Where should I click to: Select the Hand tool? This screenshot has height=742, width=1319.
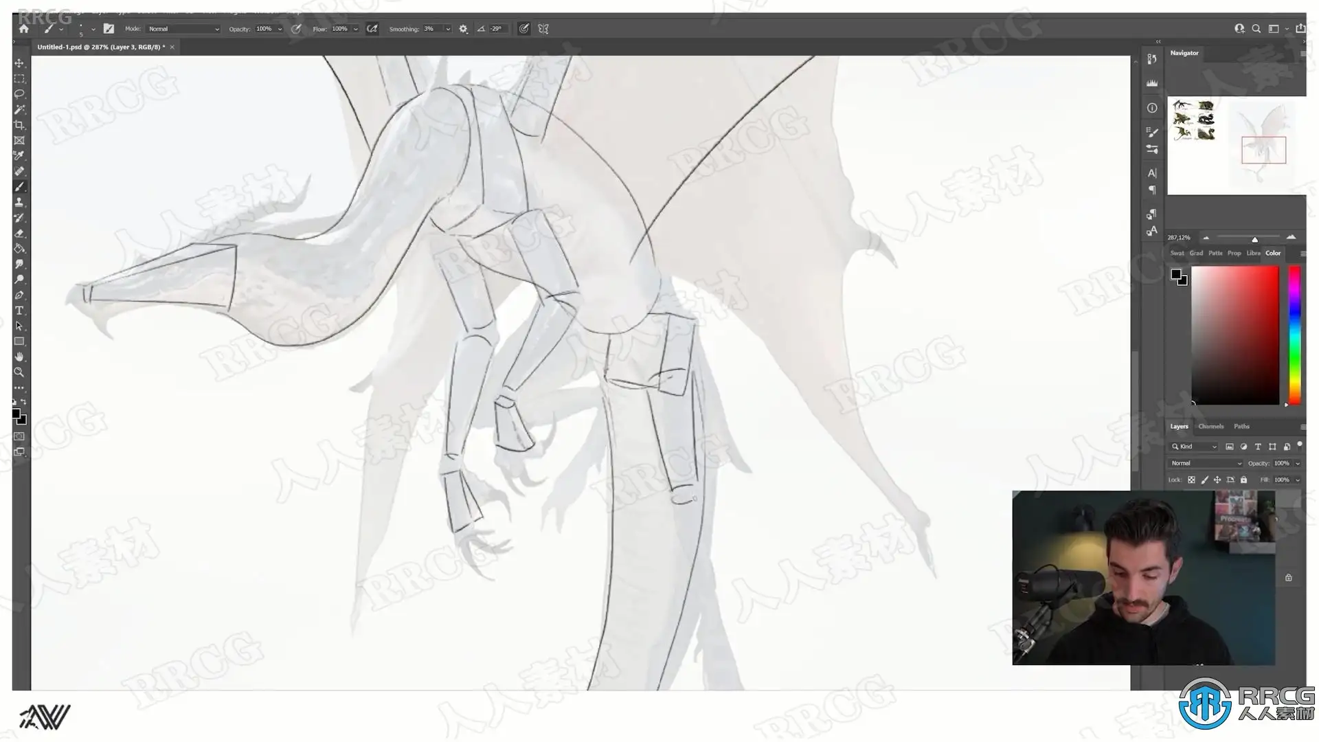[19, 357]
